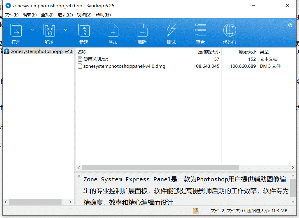
Task: Click the Extract (解压) toolbar icon
Action: [x=49, y=30]
